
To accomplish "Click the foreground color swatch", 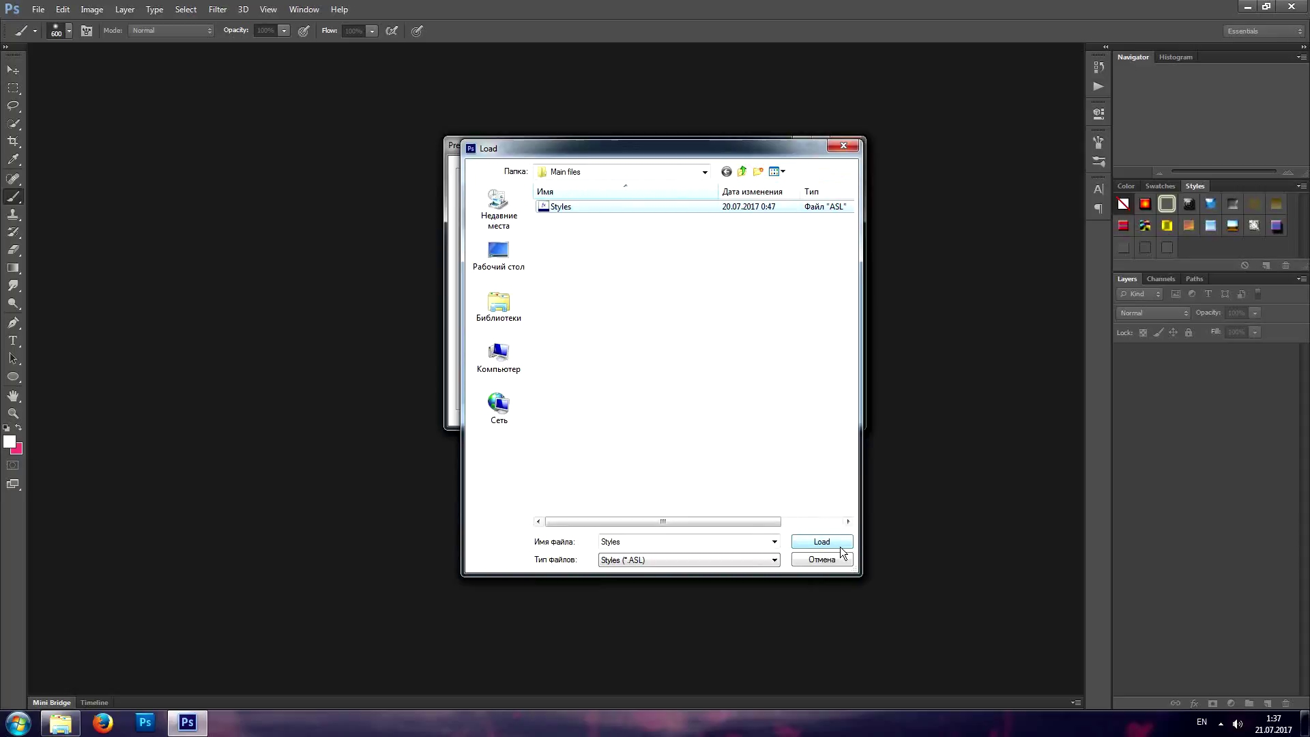I will [x=9, y=442].
